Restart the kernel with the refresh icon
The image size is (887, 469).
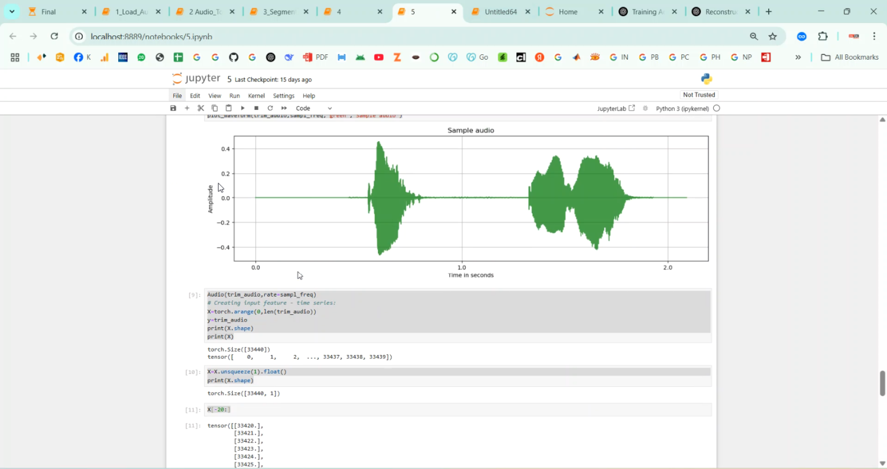[x=270, y=108]
